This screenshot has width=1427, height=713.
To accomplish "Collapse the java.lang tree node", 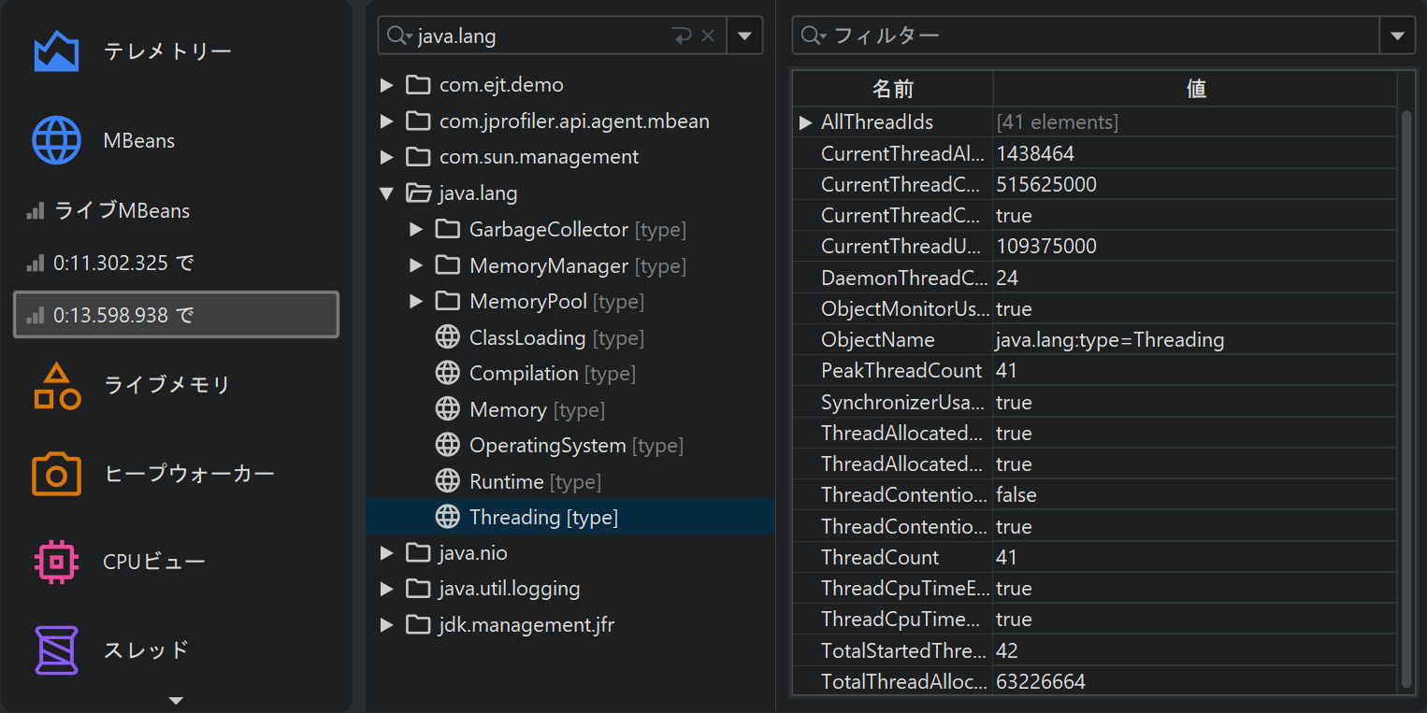I will (x=386, y=193).
